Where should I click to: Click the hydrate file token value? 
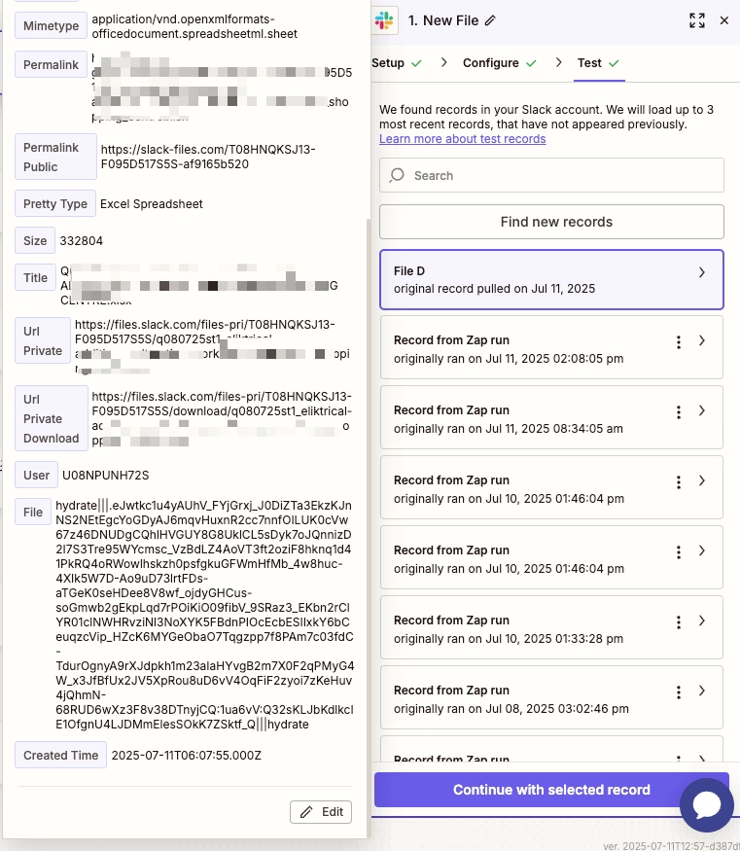(x=204, y=615)
